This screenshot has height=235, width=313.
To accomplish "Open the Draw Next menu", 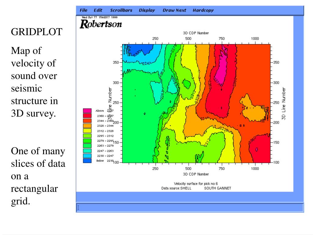I will (x=174, y=10).
